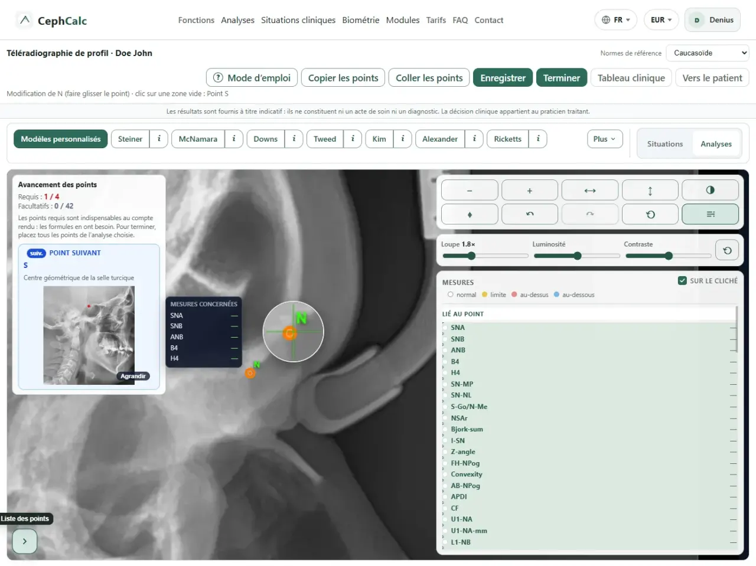The height and width of the screenshot is (566, 756).
Task: Switch to the Situations view
Action: (664, 144)
